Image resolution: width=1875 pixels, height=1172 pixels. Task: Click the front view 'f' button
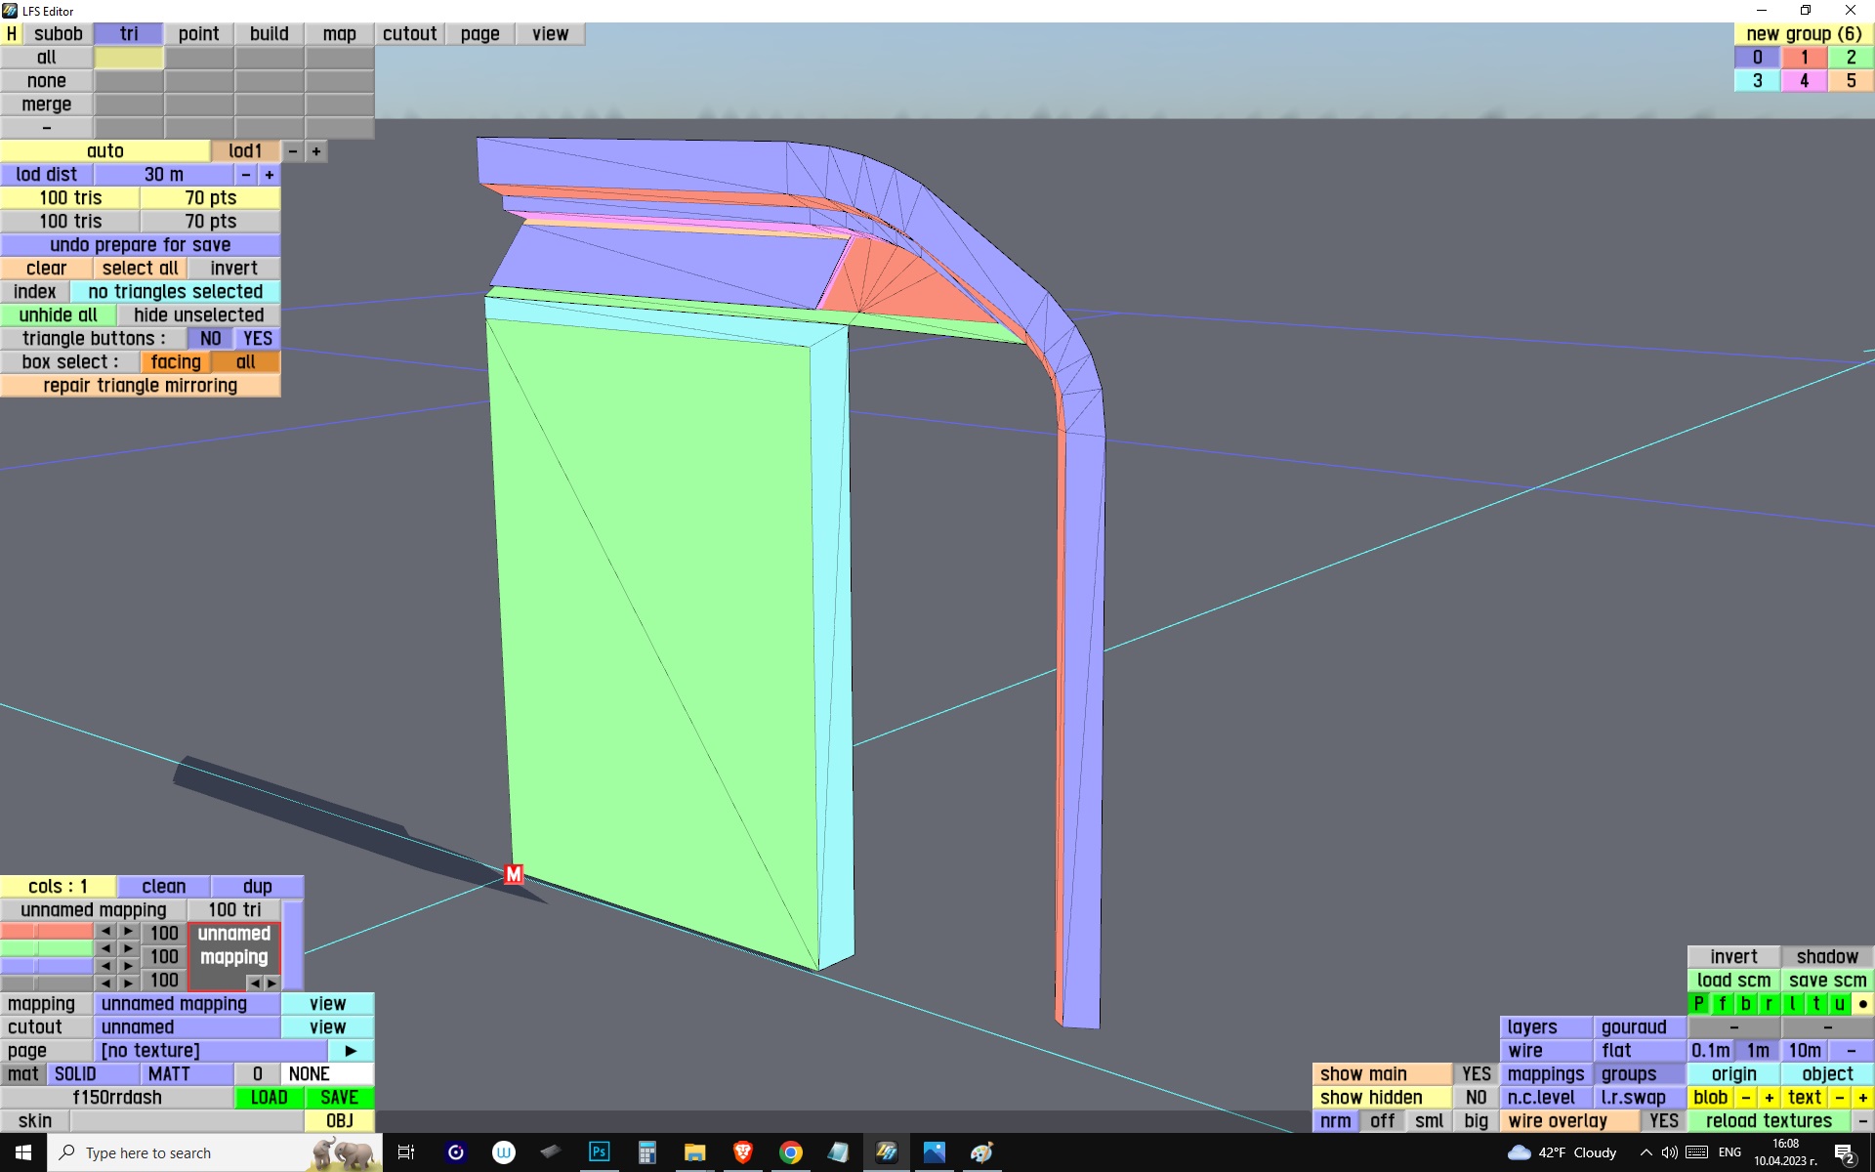pyautogui.click(x=1723, y=1004)
